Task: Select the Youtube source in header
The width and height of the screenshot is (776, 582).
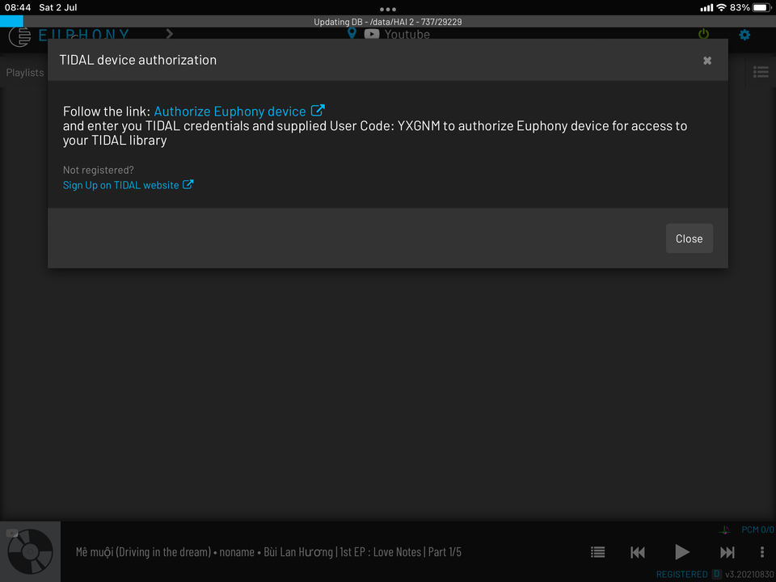Action: (397, 34)
